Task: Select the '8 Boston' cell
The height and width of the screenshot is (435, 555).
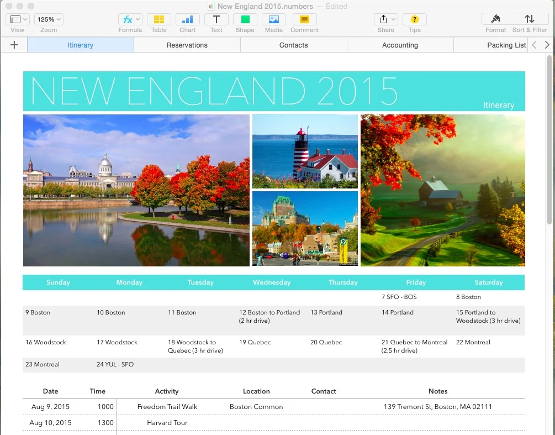Action: (489, 297)
